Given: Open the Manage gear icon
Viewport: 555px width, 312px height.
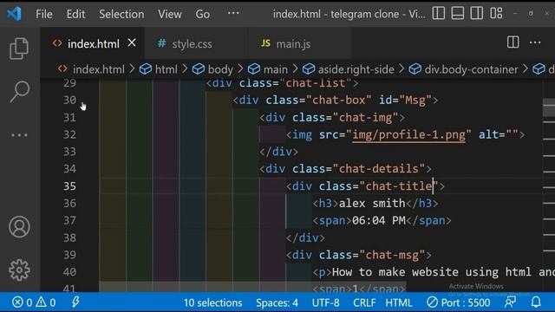Looking at the screenshot, I should 19,270.
